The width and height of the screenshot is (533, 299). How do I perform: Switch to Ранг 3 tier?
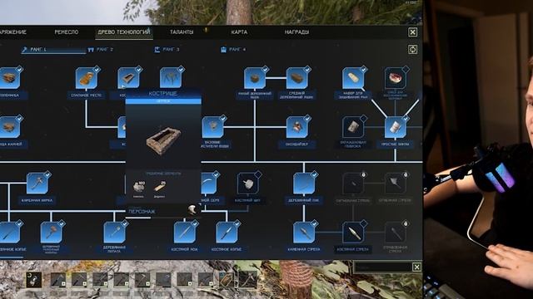coord(167,50)
